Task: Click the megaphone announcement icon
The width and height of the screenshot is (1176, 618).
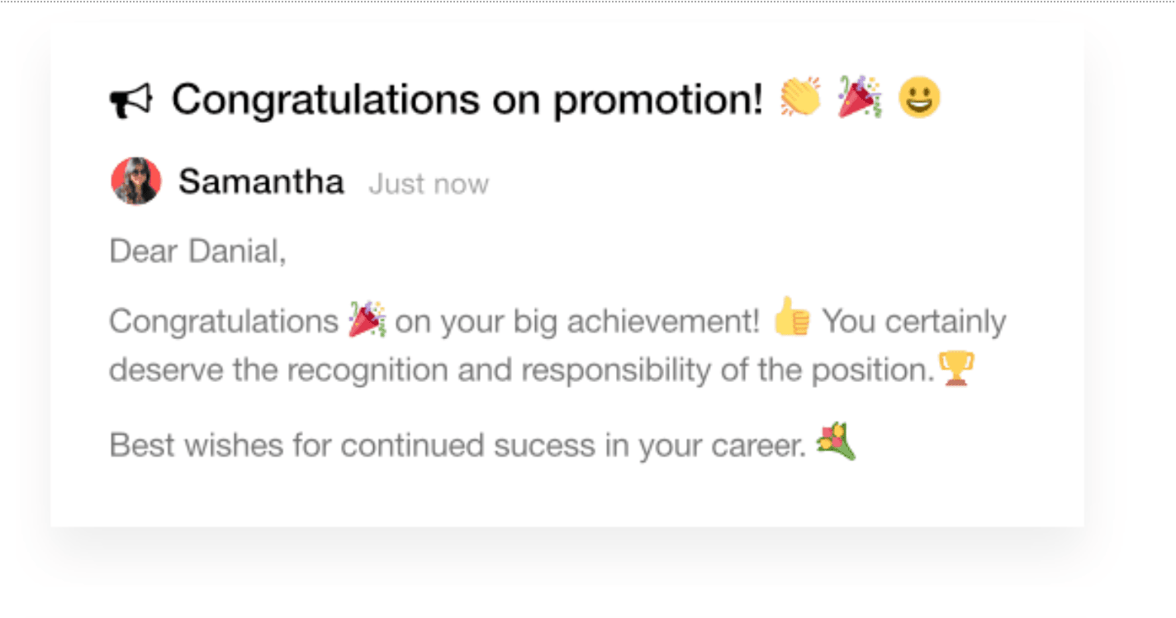Action: [130, 100]
